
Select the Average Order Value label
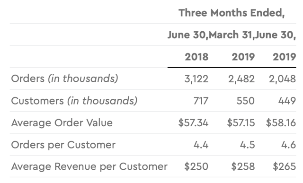pyautogui.click(x=62, y=123)
